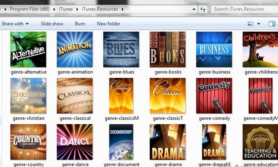Select the Christian & Gospel artwork thumbnail
This screenshot has width=278, height=167.
pyautogui.click(x=28, y=96)
